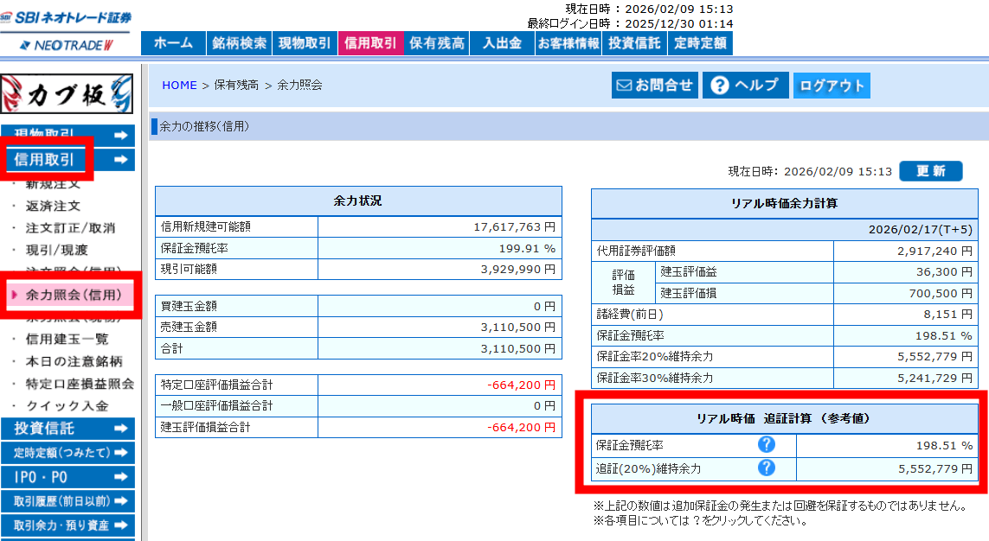The width and height of the screenshot is (989, 541).
Task: Open 余力照会(信用) in sidebar menu
Action: coord(73,295)
